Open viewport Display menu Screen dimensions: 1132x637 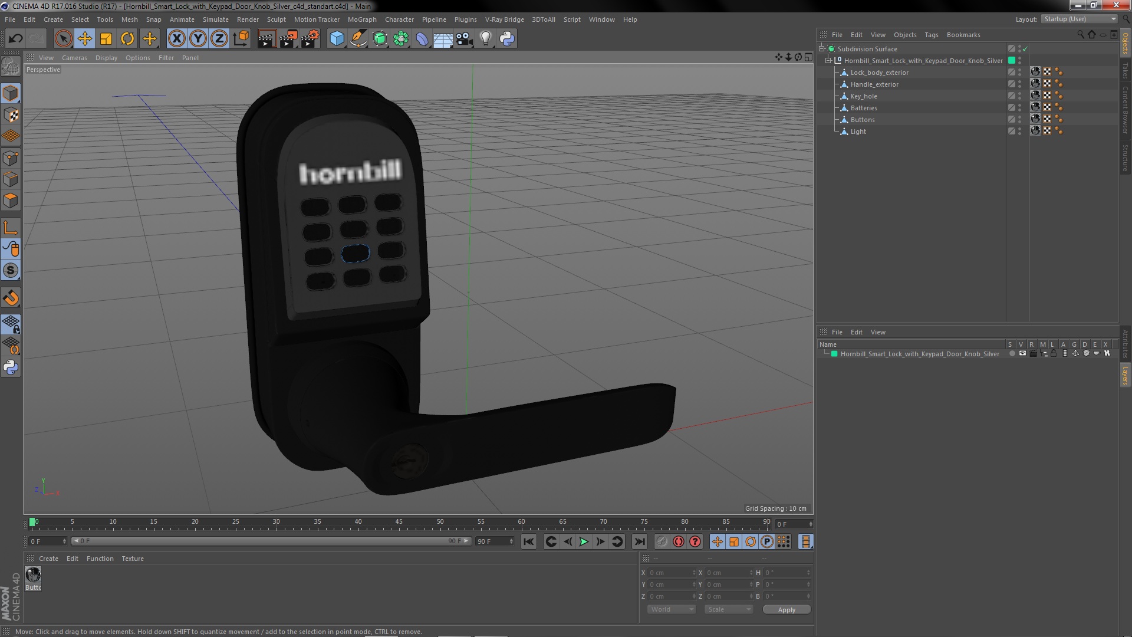coord(106,58)
